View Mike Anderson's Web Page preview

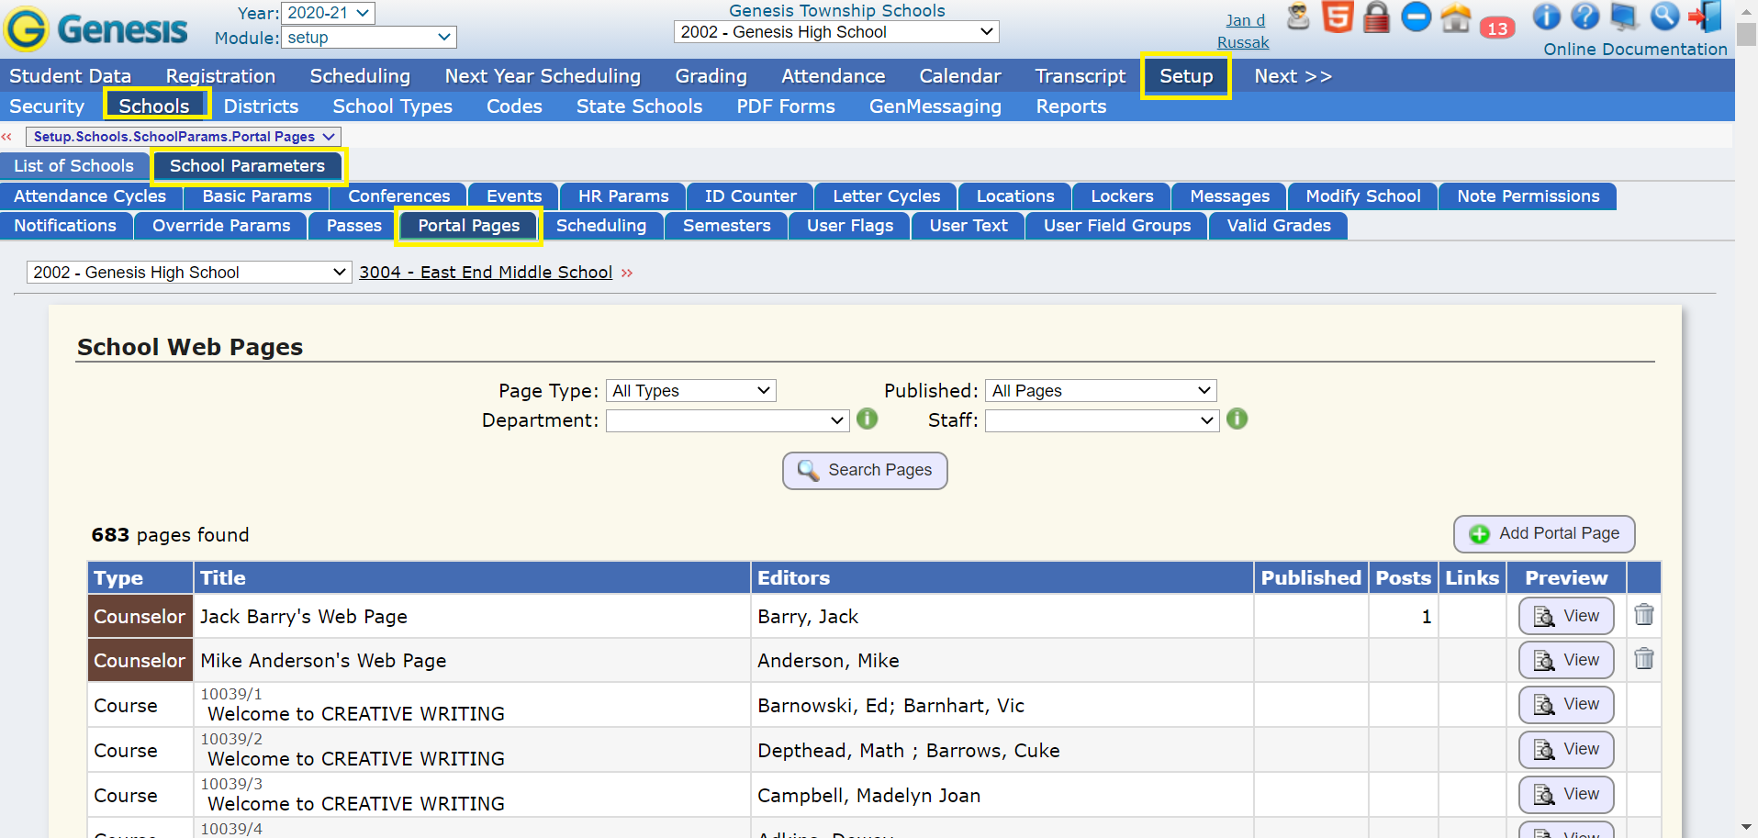[1566, 660]
